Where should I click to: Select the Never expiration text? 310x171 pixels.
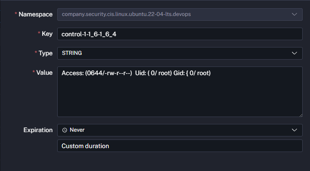coord(77,130)
